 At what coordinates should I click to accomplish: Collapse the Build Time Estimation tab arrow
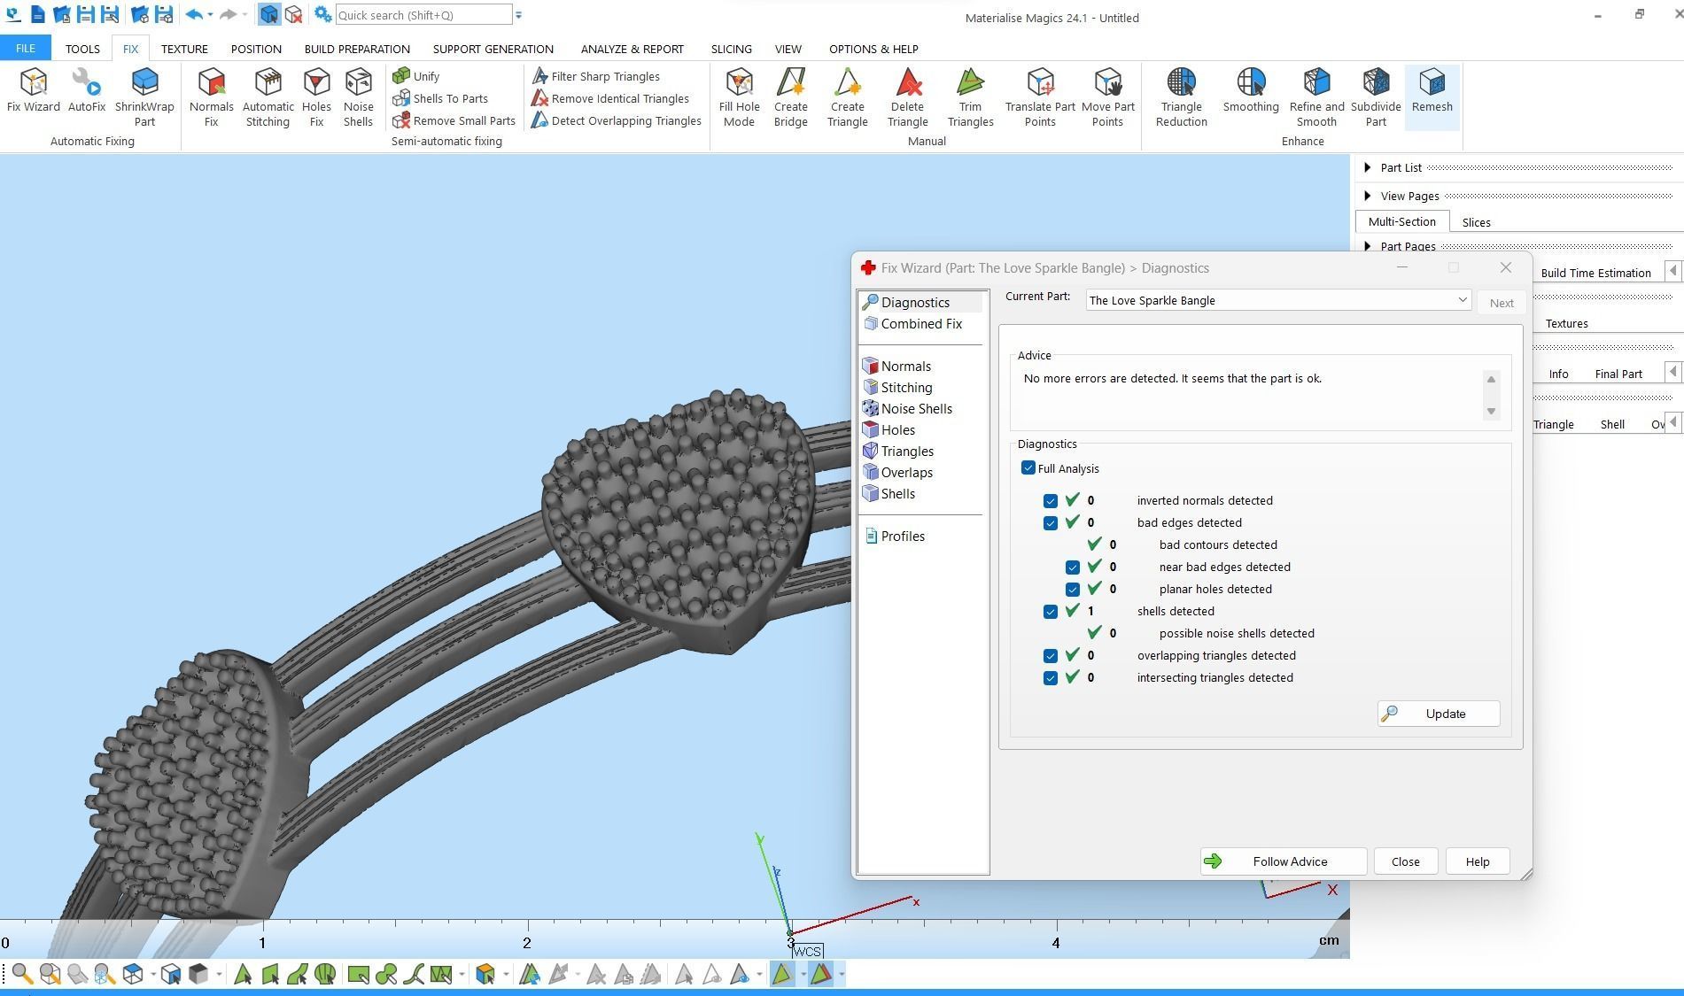(1672, 272)
